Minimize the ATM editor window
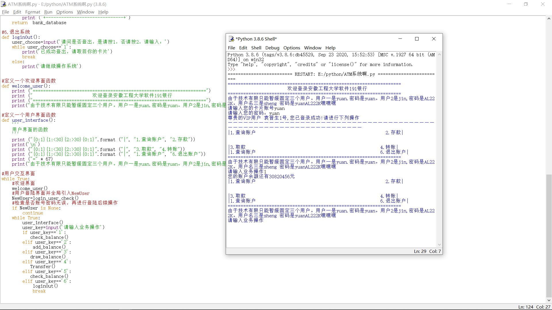Viewport: 552px width, 310px height. point(509,4)
